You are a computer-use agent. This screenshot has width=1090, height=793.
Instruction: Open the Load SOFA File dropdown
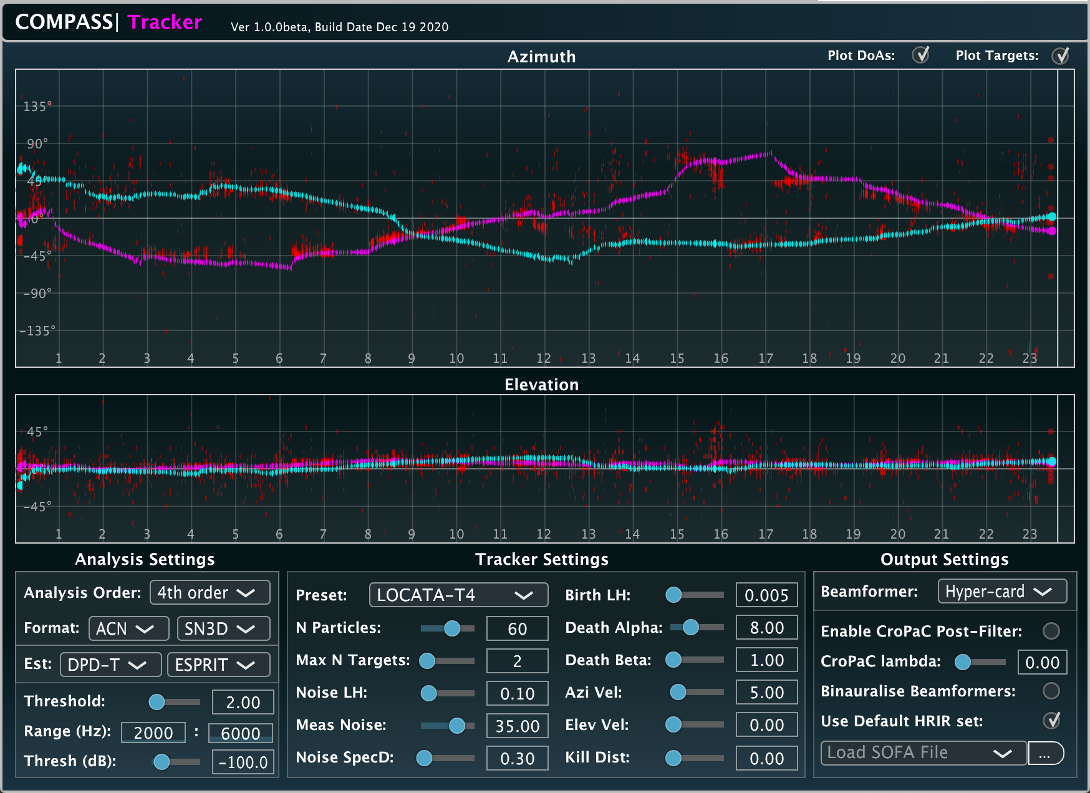[923, 752]
